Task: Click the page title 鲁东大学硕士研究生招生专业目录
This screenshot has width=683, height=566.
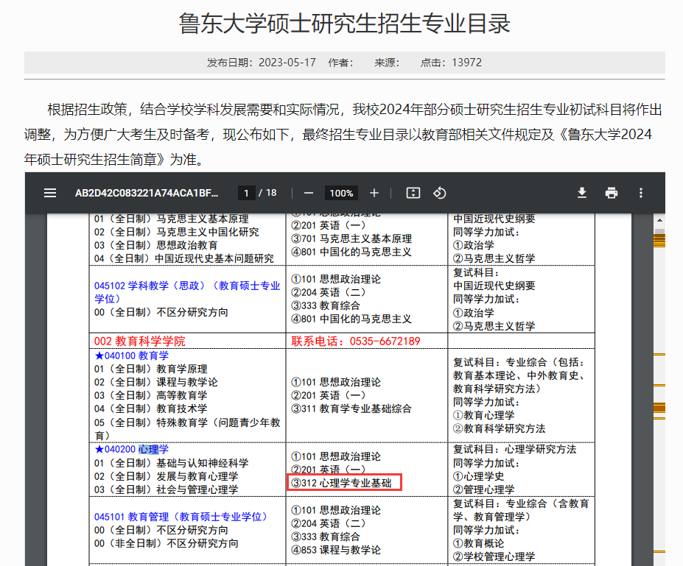Action: coord(345,24)
